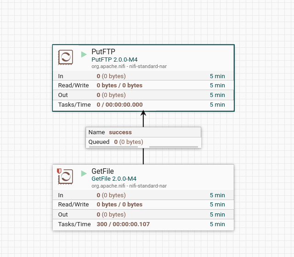Click the PutFTP In row value
This screenshot has width=294, height=257.
(111, 76)
